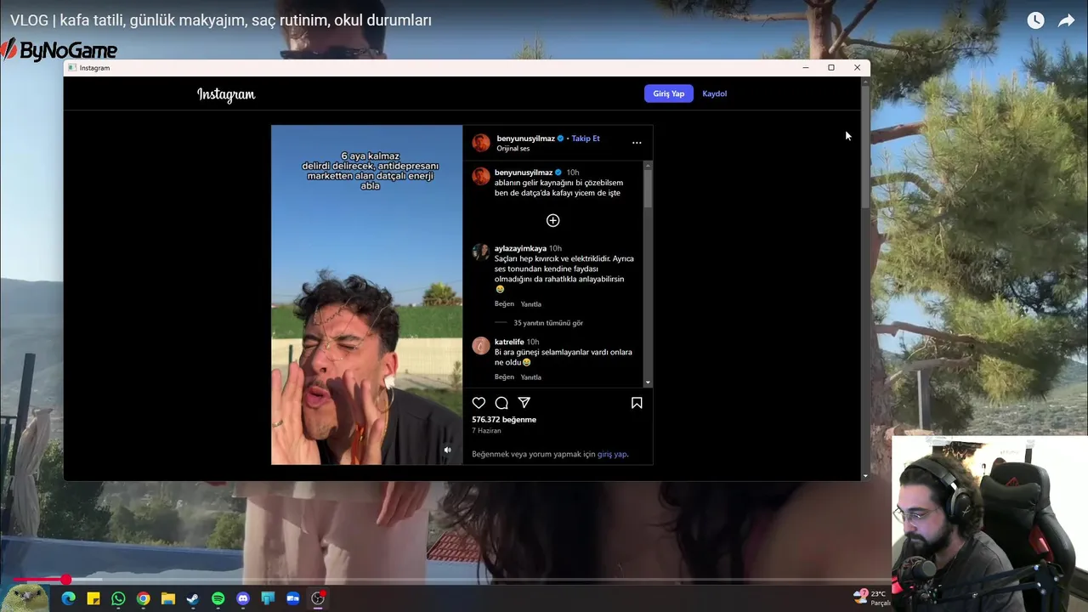Open the three-dot post options menu

point(637,143)
